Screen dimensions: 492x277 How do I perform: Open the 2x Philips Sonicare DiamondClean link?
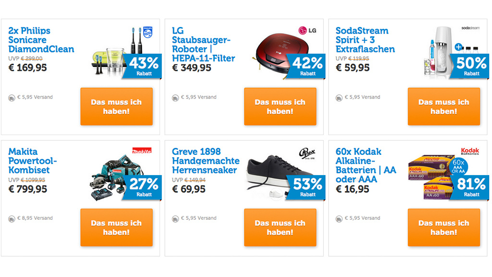click(41, 40)
